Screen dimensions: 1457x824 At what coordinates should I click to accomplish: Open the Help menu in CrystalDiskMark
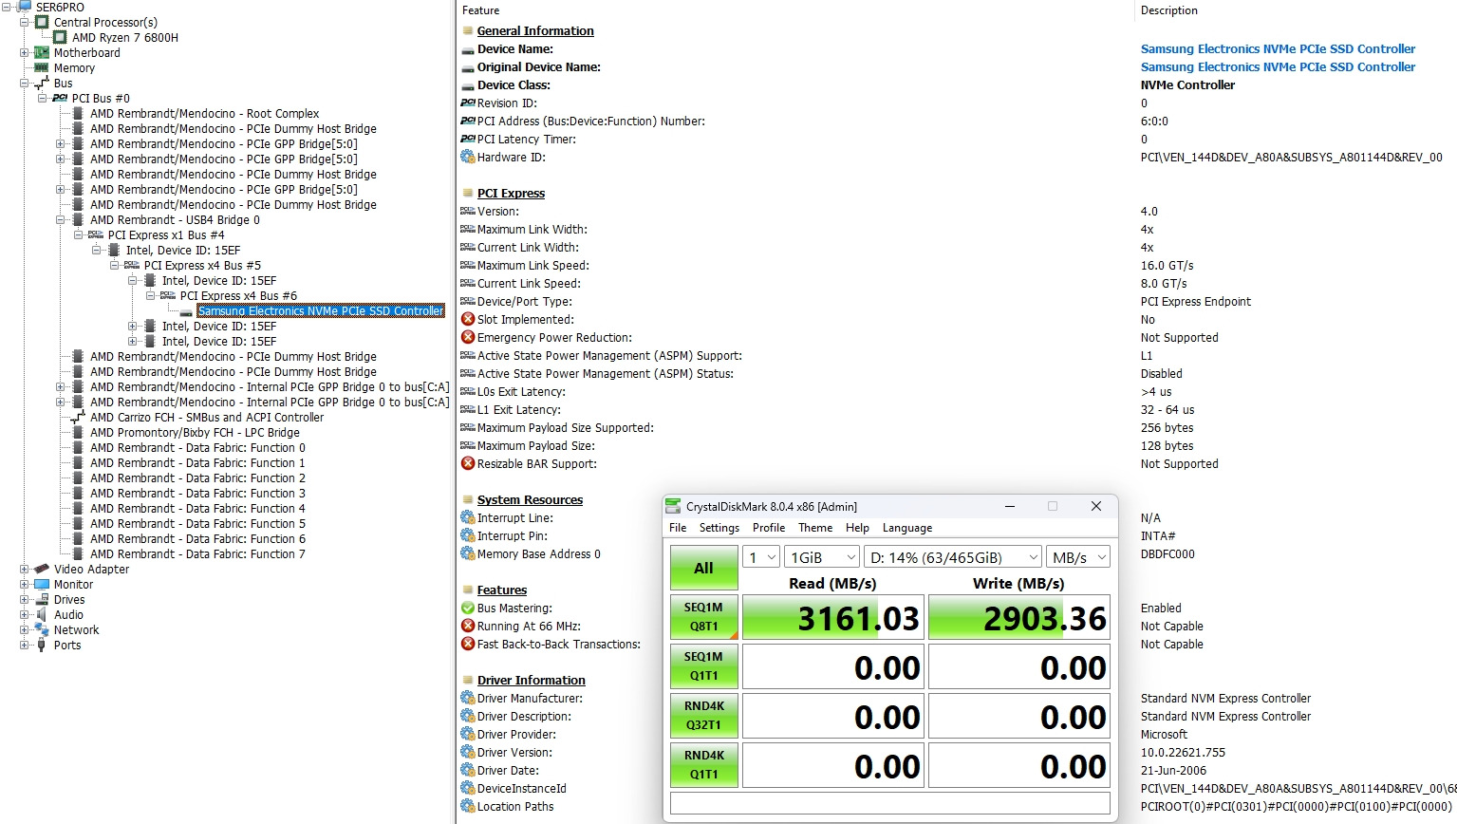coord(857,528)
